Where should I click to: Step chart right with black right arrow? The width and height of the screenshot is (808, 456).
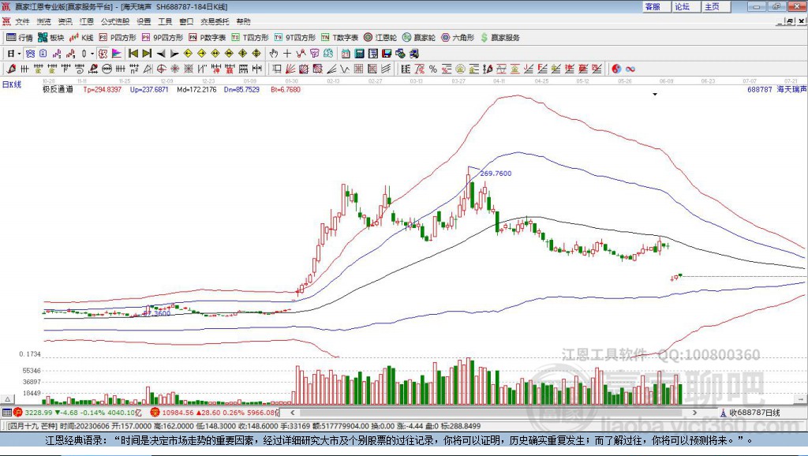pyautogui.click(x=174, y=53)
